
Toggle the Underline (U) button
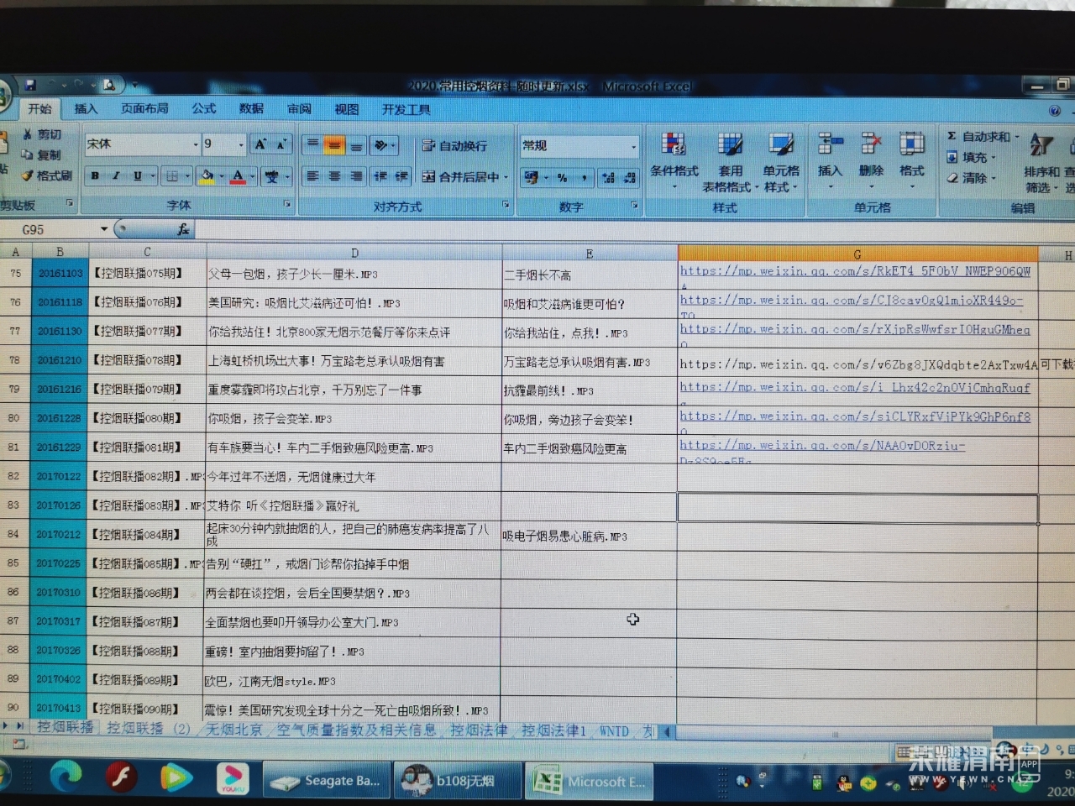[x=137, y=176]
